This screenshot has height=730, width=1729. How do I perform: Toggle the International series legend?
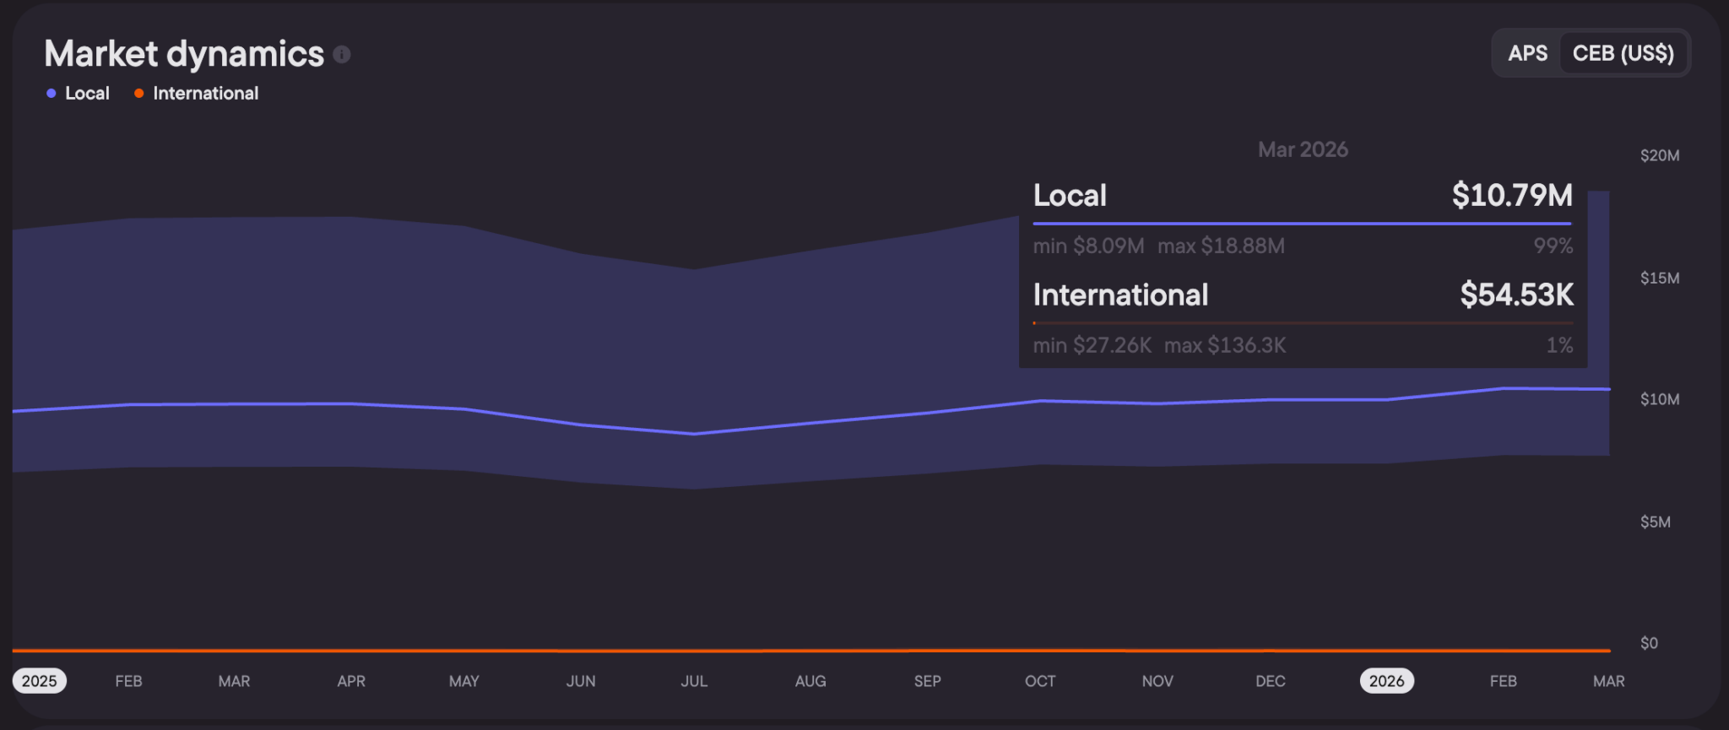point(196,94)
